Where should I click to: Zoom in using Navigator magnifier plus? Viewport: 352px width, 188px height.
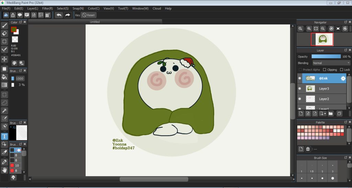click(x=309, y=28)
